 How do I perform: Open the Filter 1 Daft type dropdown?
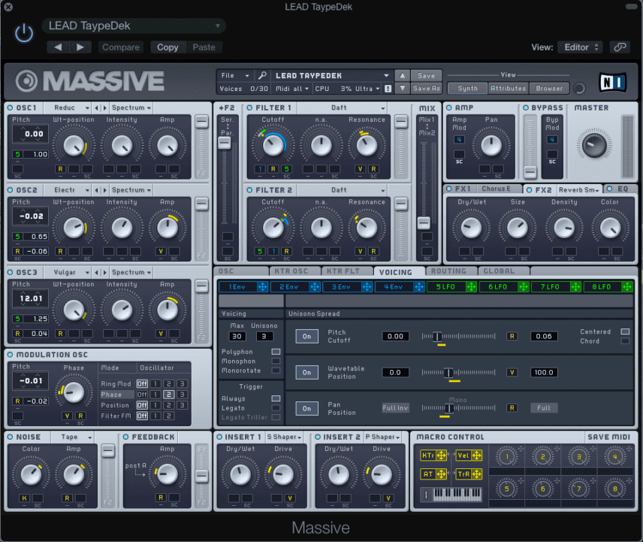(x=343, y=108)
